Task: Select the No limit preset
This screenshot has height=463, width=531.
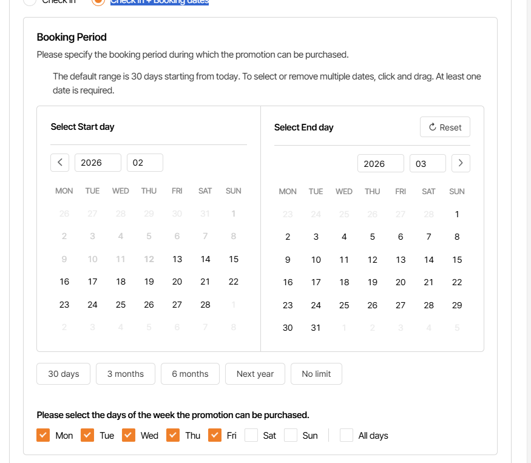Action: click(x=316, y=374)
